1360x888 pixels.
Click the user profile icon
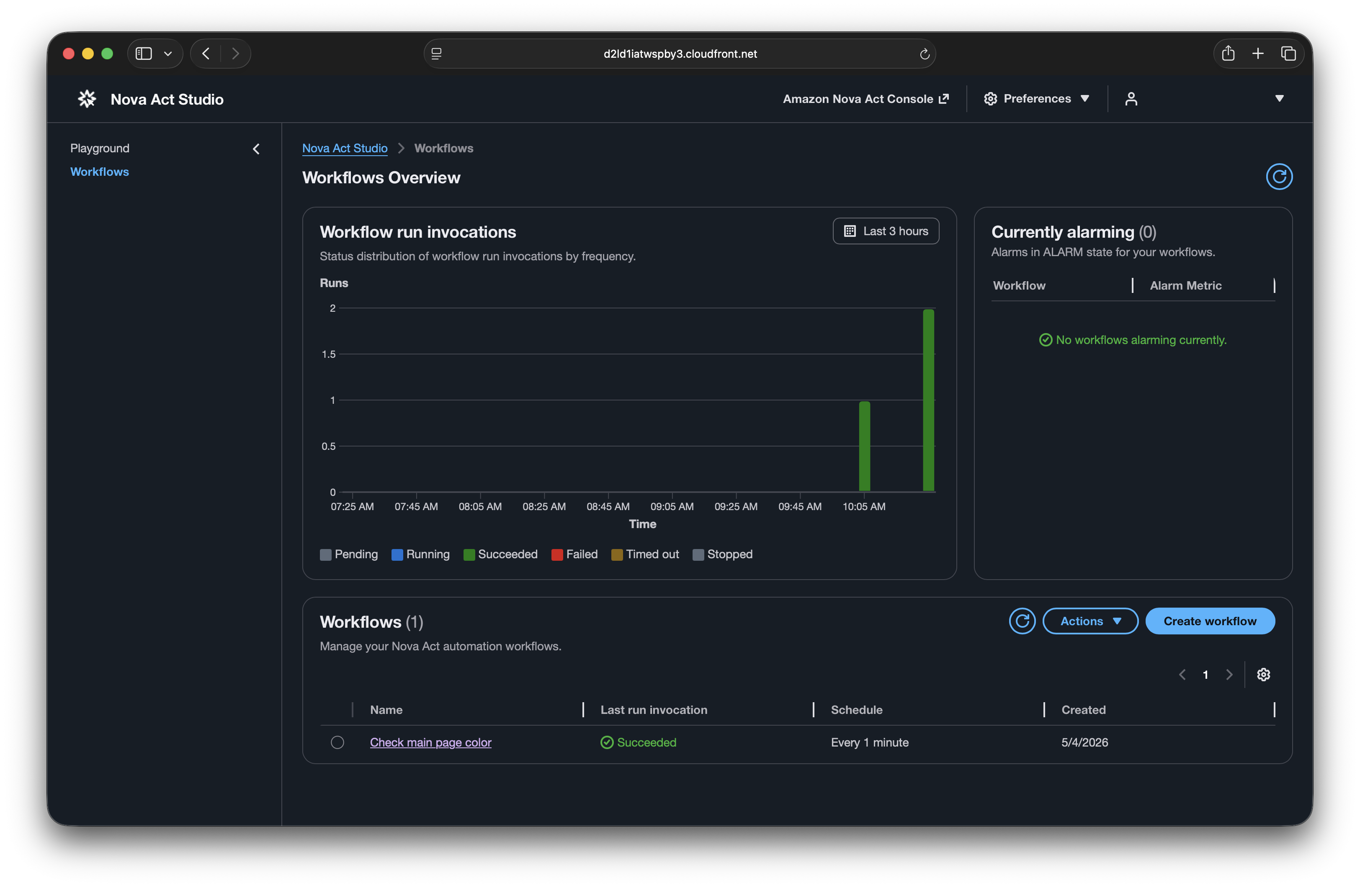point(1131,99)
